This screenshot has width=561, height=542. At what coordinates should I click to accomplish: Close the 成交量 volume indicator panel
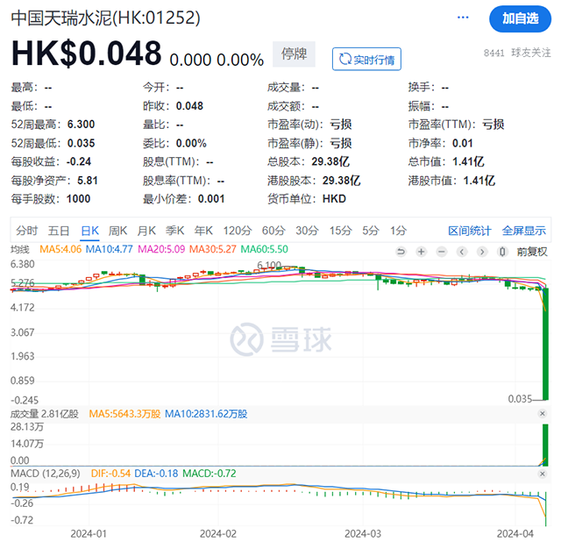click(x=543, y=414)
